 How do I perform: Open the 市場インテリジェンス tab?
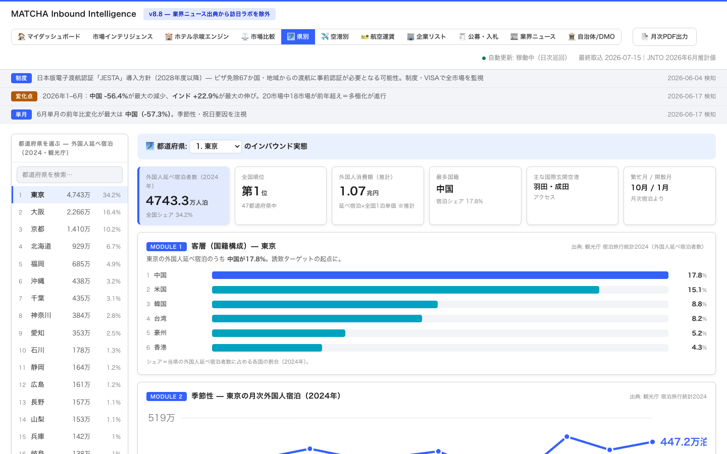pos(123,37)
